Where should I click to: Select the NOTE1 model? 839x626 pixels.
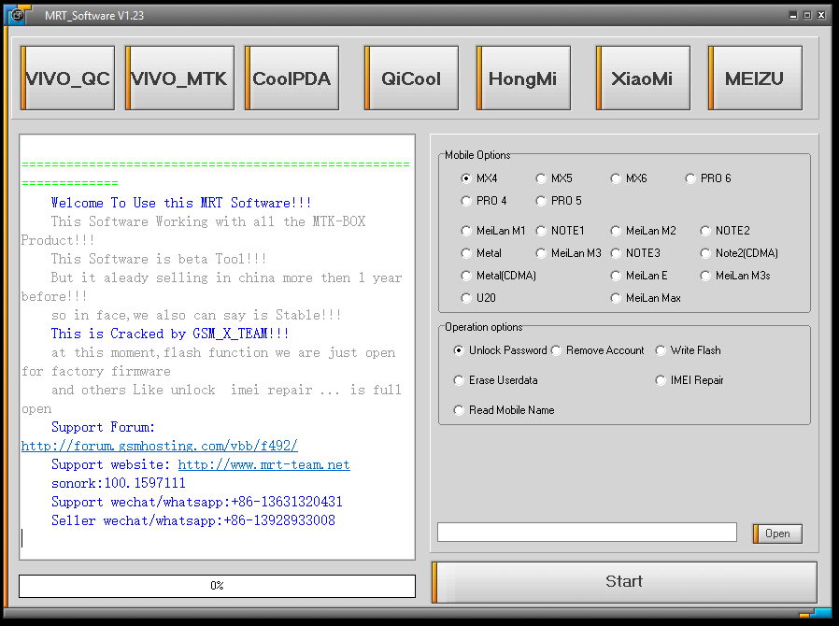point(561,231)
